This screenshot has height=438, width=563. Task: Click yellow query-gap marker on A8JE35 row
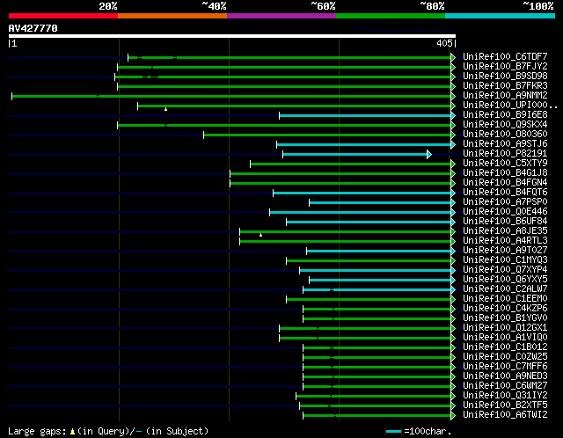tap(260, 235)
